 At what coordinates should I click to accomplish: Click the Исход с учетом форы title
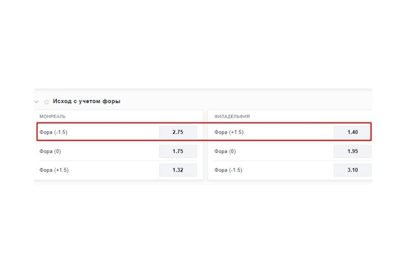[x=86, y=101]
